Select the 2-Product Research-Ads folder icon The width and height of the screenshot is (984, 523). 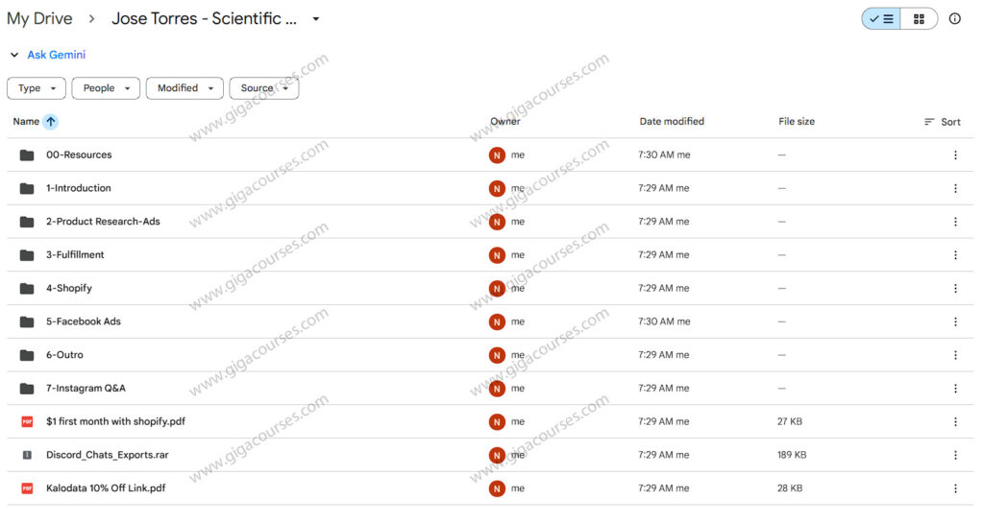point(26,222)
